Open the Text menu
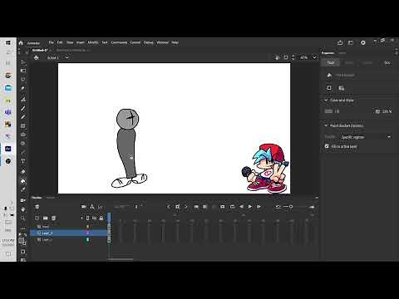399x299 pixels. pyautogui.click(x=105, y=42)
